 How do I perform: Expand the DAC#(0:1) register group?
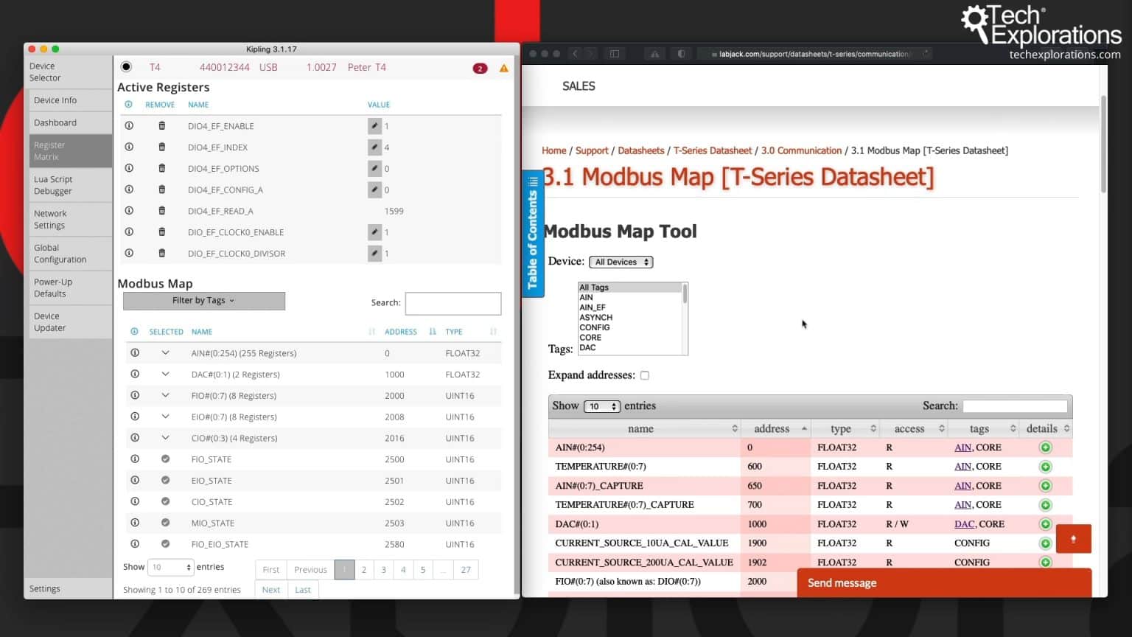(x=165, y=375)
